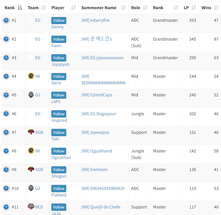
Task: Expand row #11 details plus icon
Action: click(x=6, y=207)
